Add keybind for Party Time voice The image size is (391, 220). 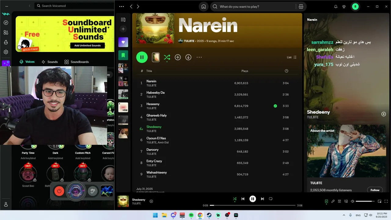[x=28, y=158]
